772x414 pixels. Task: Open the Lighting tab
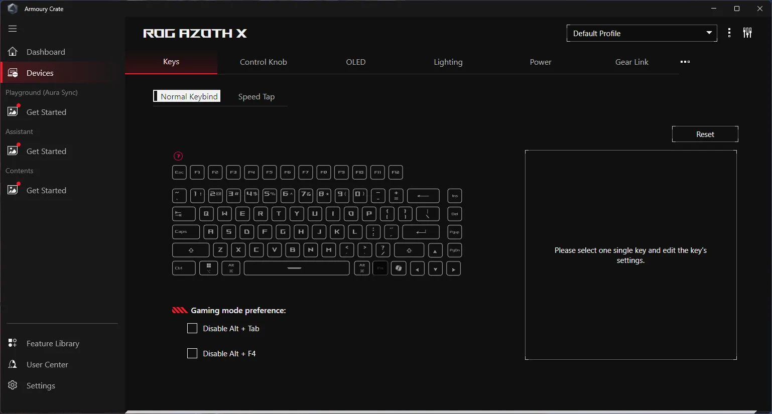click(448, 62)
